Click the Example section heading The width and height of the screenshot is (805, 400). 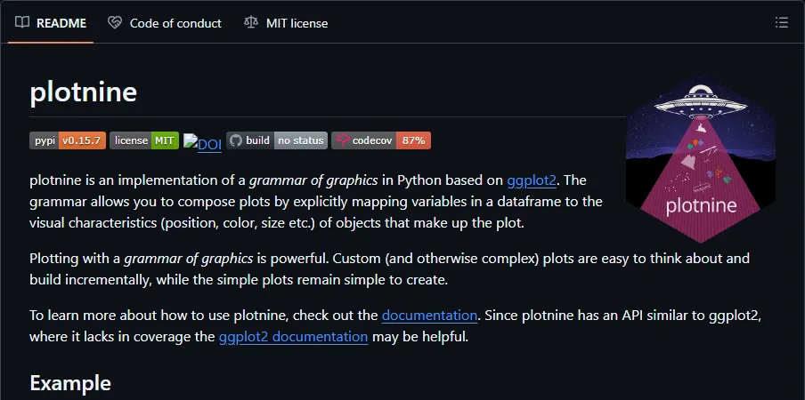(70, 383)
